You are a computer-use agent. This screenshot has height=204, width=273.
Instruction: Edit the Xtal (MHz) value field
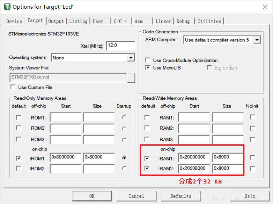121,46
